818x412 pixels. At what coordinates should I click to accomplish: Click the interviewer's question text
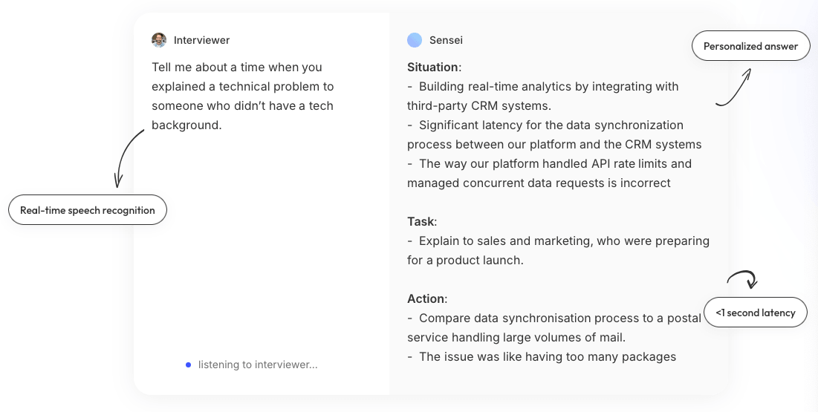(243, 97)
